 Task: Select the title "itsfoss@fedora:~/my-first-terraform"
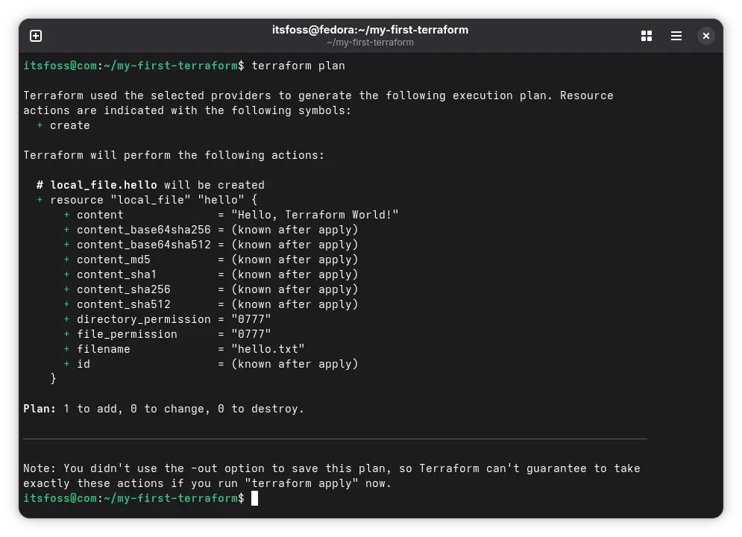371,29
